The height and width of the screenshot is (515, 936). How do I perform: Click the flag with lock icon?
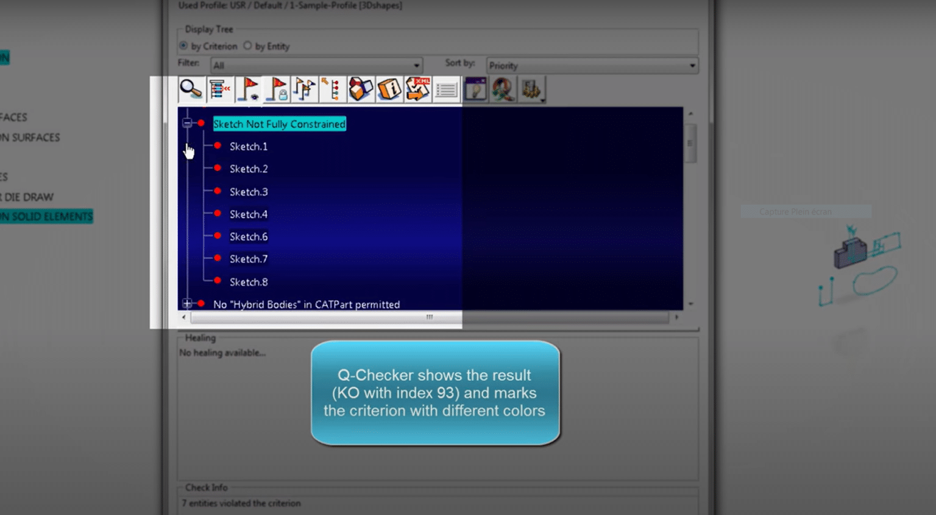(x=276, y=89)
